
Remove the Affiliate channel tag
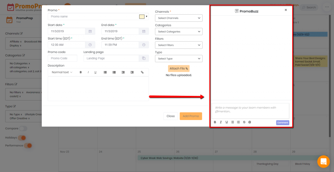point(21,42)
